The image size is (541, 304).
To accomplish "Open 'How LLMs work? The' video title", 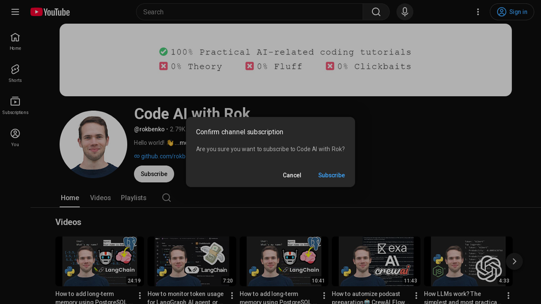I will 460,298.
